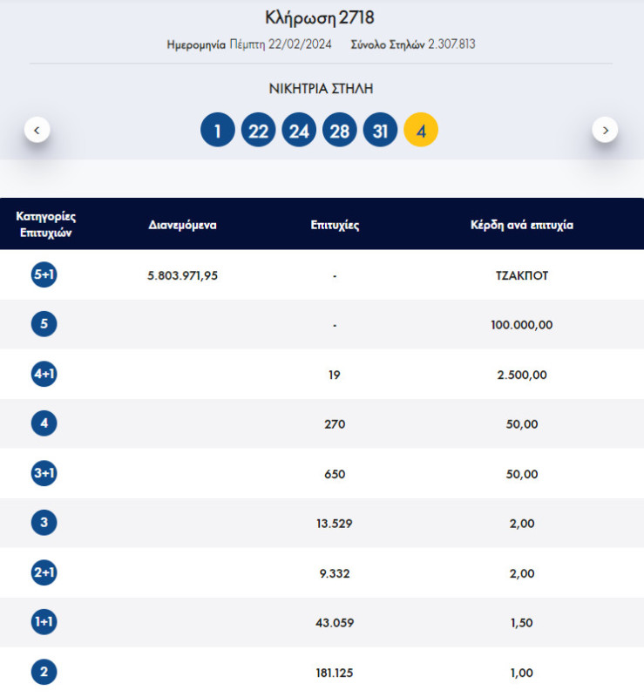Click winning number ball 28
The width and height of the screenshot is (644, 697).
pyautogui.click(x=340, y=131)
